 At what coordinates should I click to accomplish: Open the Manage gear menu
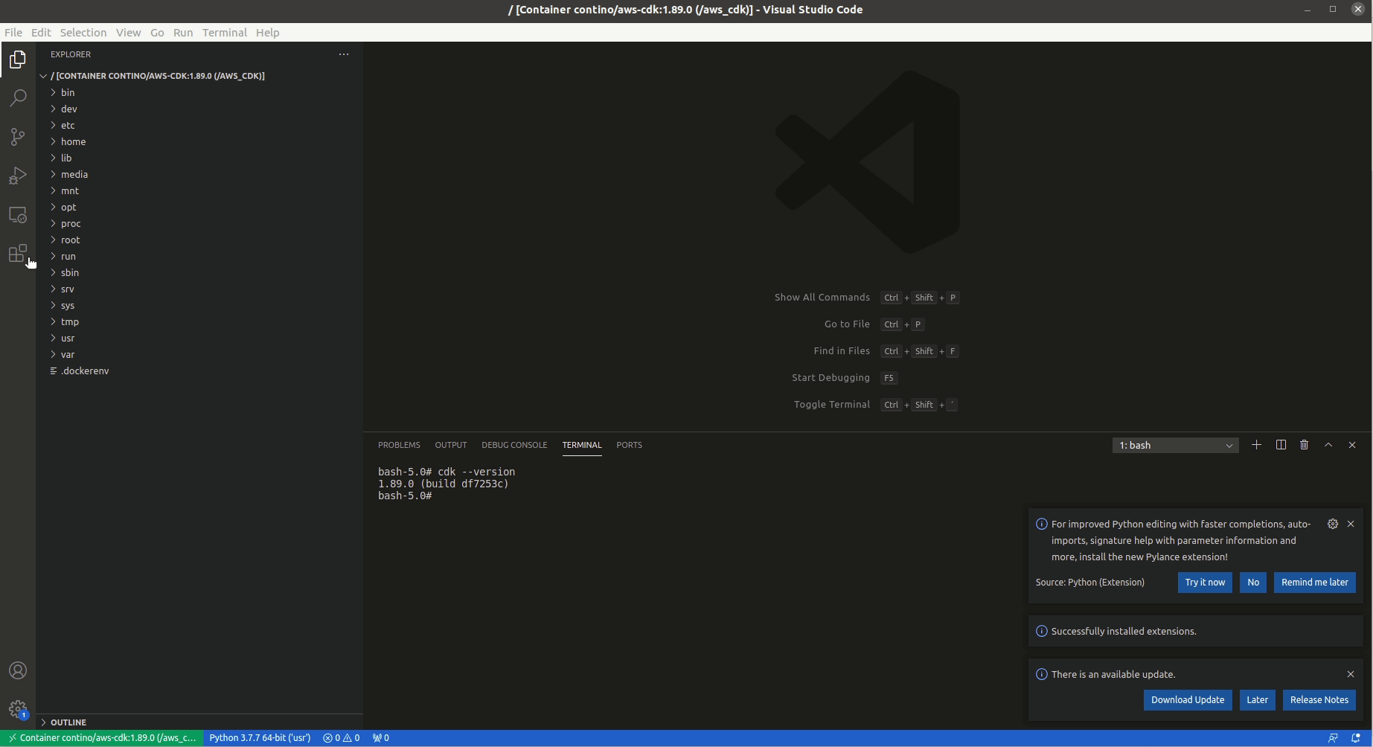click(18, 709)
